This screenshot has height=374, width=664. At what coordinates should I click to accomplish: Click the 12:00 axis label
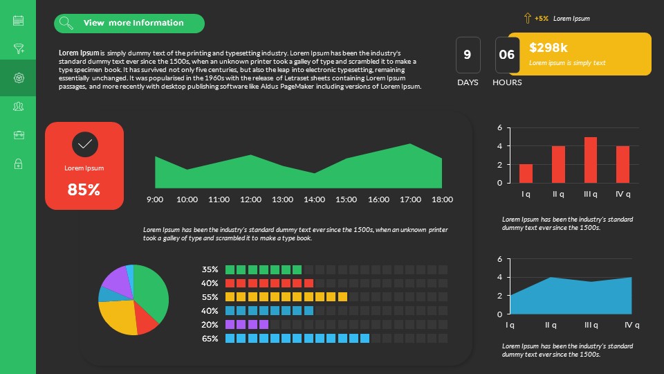point(250,199)
